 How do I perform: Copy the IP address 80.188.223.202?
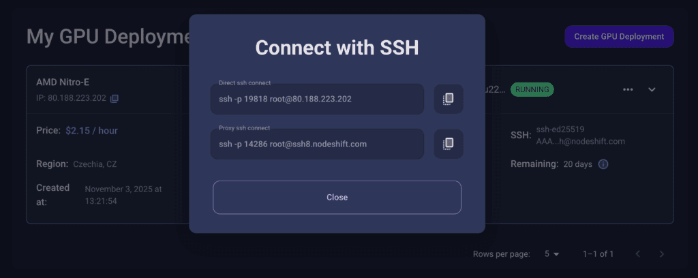point(115,99)
